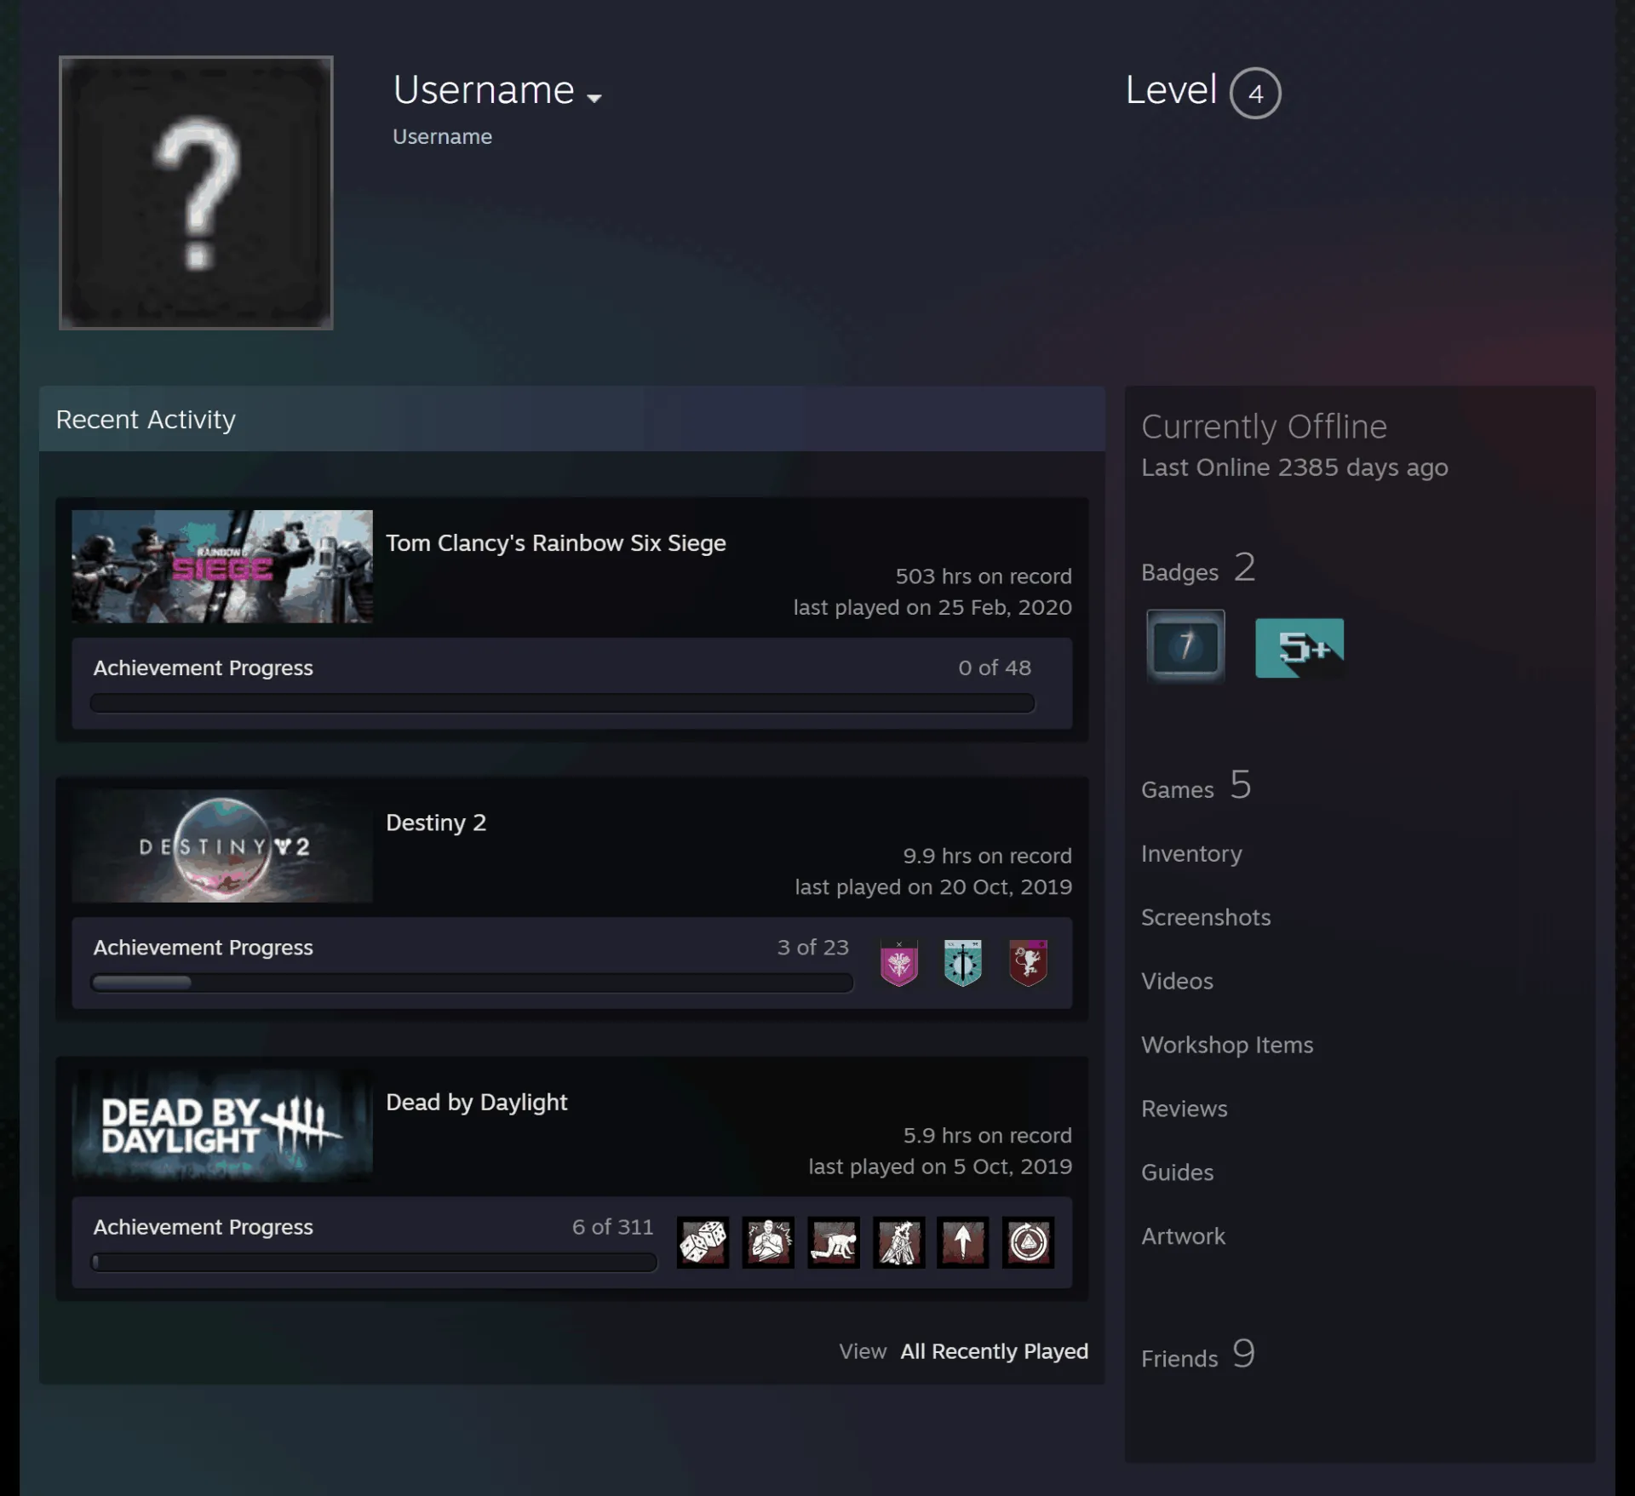
Task: Click the '503 hrs on record' text
Action: coord(984,576)
